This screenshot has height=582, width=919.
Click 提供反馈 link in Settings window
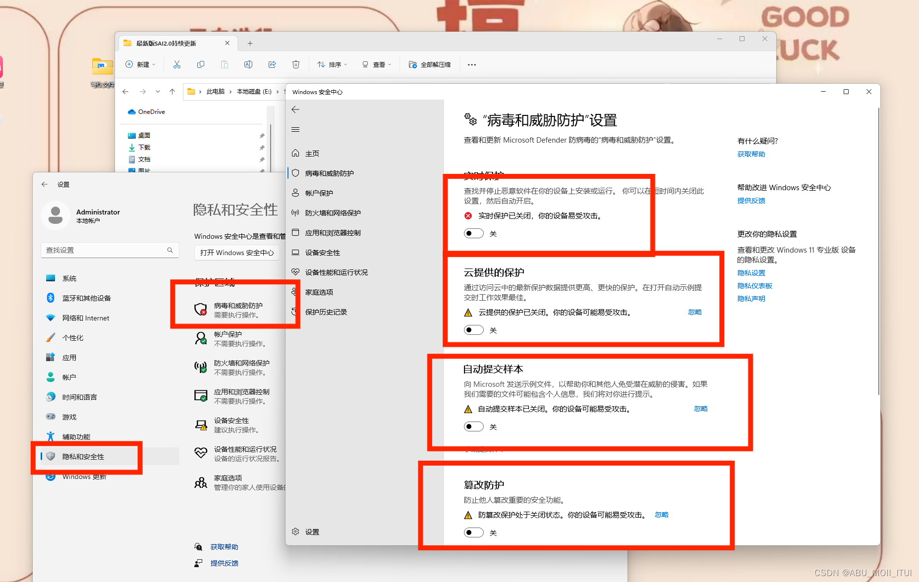tap(224, 563)
